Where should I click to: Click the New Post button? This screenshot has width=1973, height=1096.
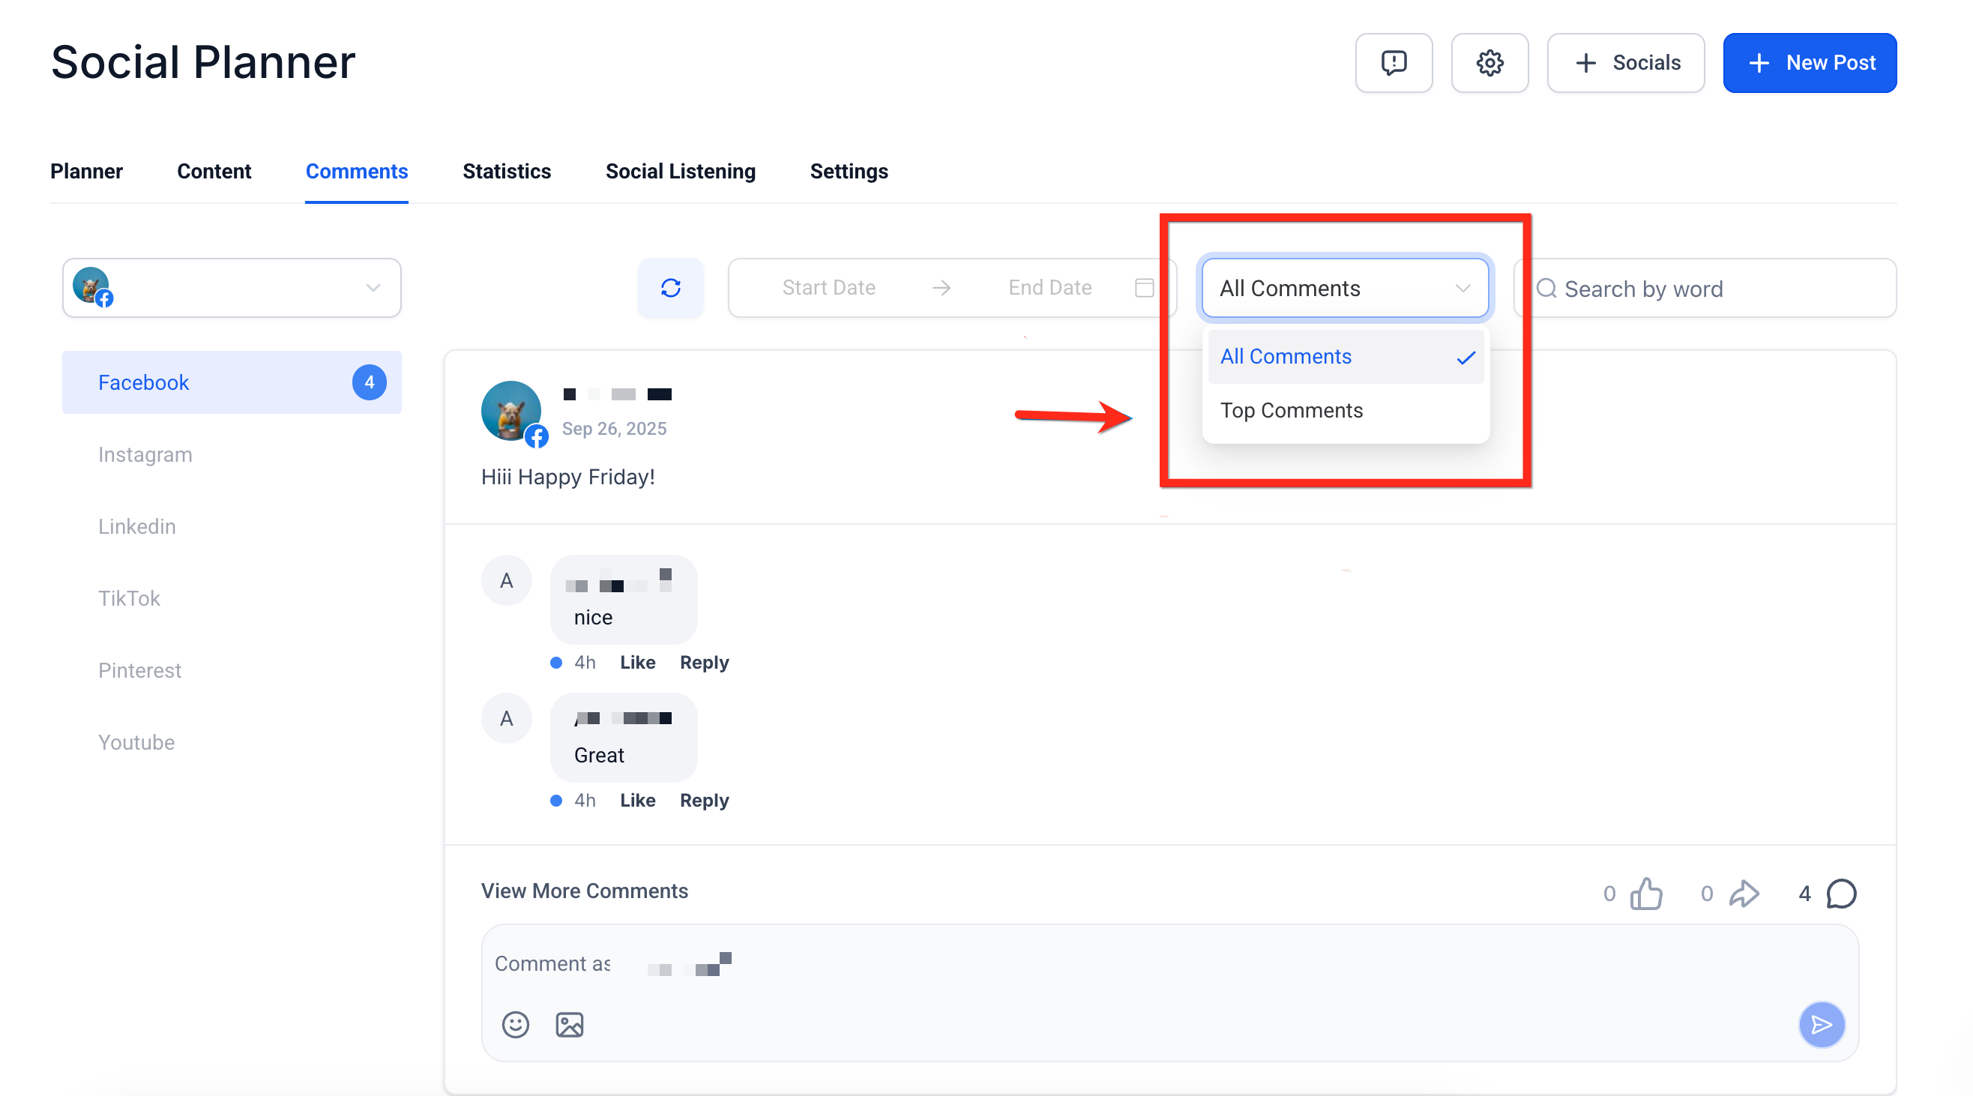point(1809,63)
